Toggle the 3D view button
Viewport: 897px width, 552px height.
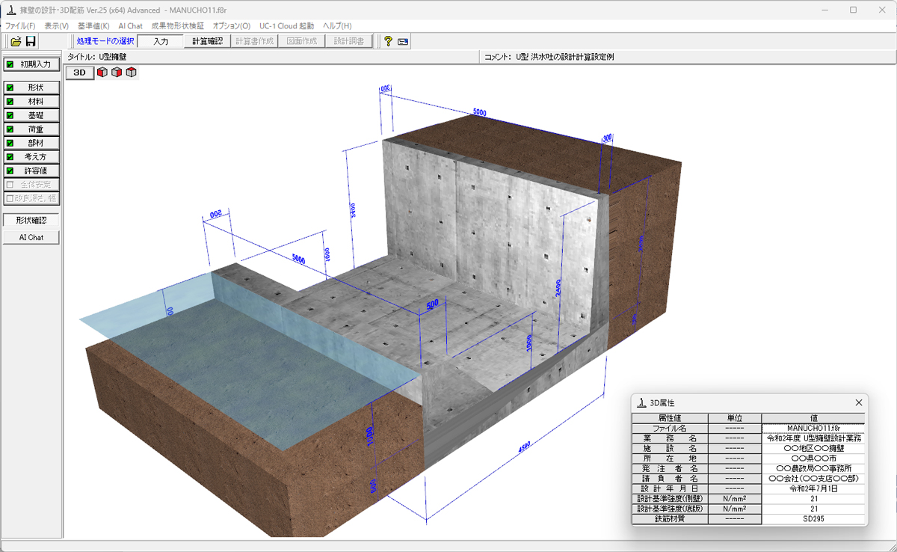click(x=79, y=73)
